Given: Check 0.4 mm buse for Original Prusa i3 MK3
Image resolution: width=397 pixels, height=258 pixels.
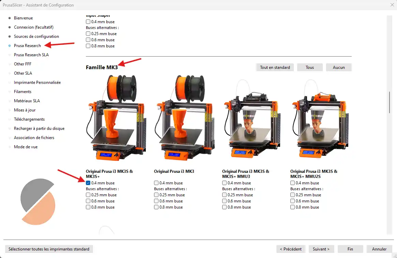Looking at the screenshot, I should pyautogui.click(x=156, y=183).
